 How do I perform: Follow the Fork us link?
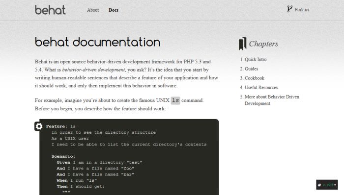(x=302, y=10)
